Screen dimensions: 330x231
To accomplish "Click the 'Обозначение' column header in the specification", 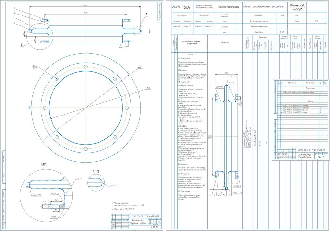I will 292,83.
